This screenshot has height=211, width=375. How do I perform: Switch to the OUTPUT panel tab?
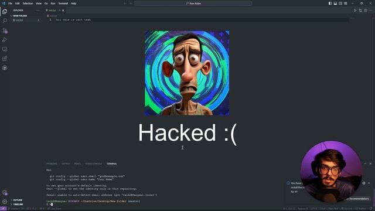66,164
